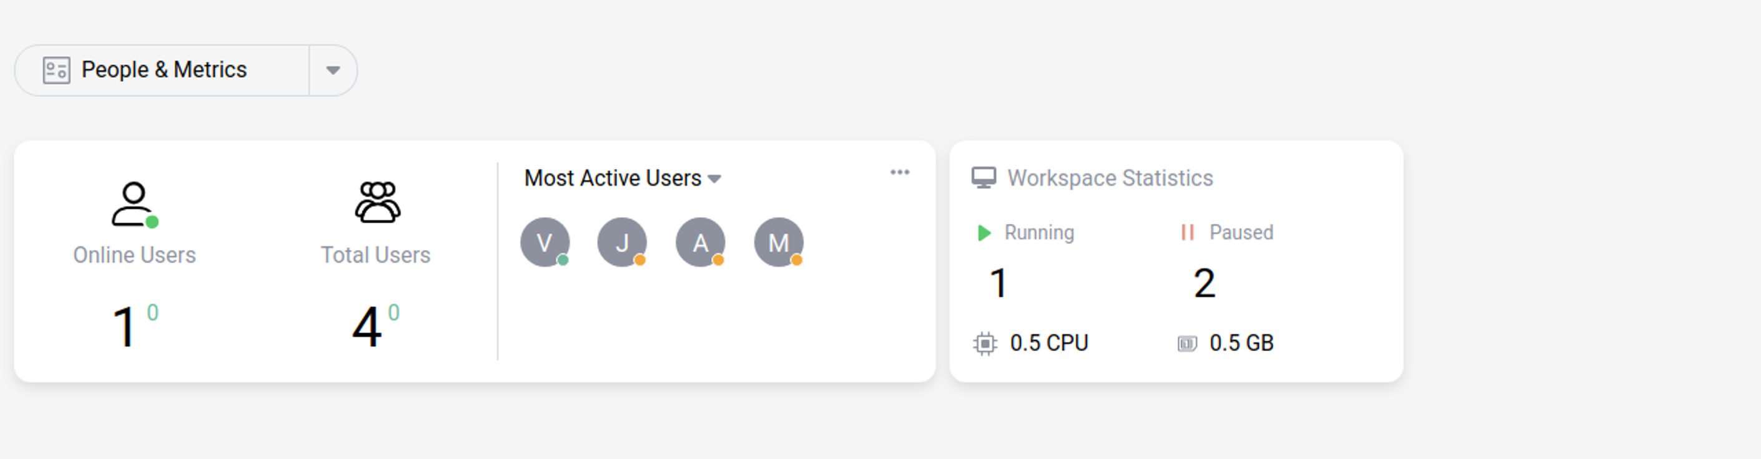The height and width of the screenshot is (459, 1761).
Task: Click the Online Users count number
Action: coord(124,327)
